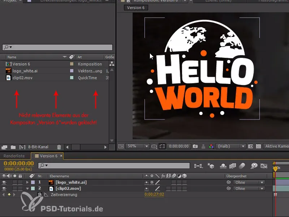Toggle shy switch on logo_white.ai layer
This screenshot has height=217, width=289.
pyautogui.click(x=147, y=182)
